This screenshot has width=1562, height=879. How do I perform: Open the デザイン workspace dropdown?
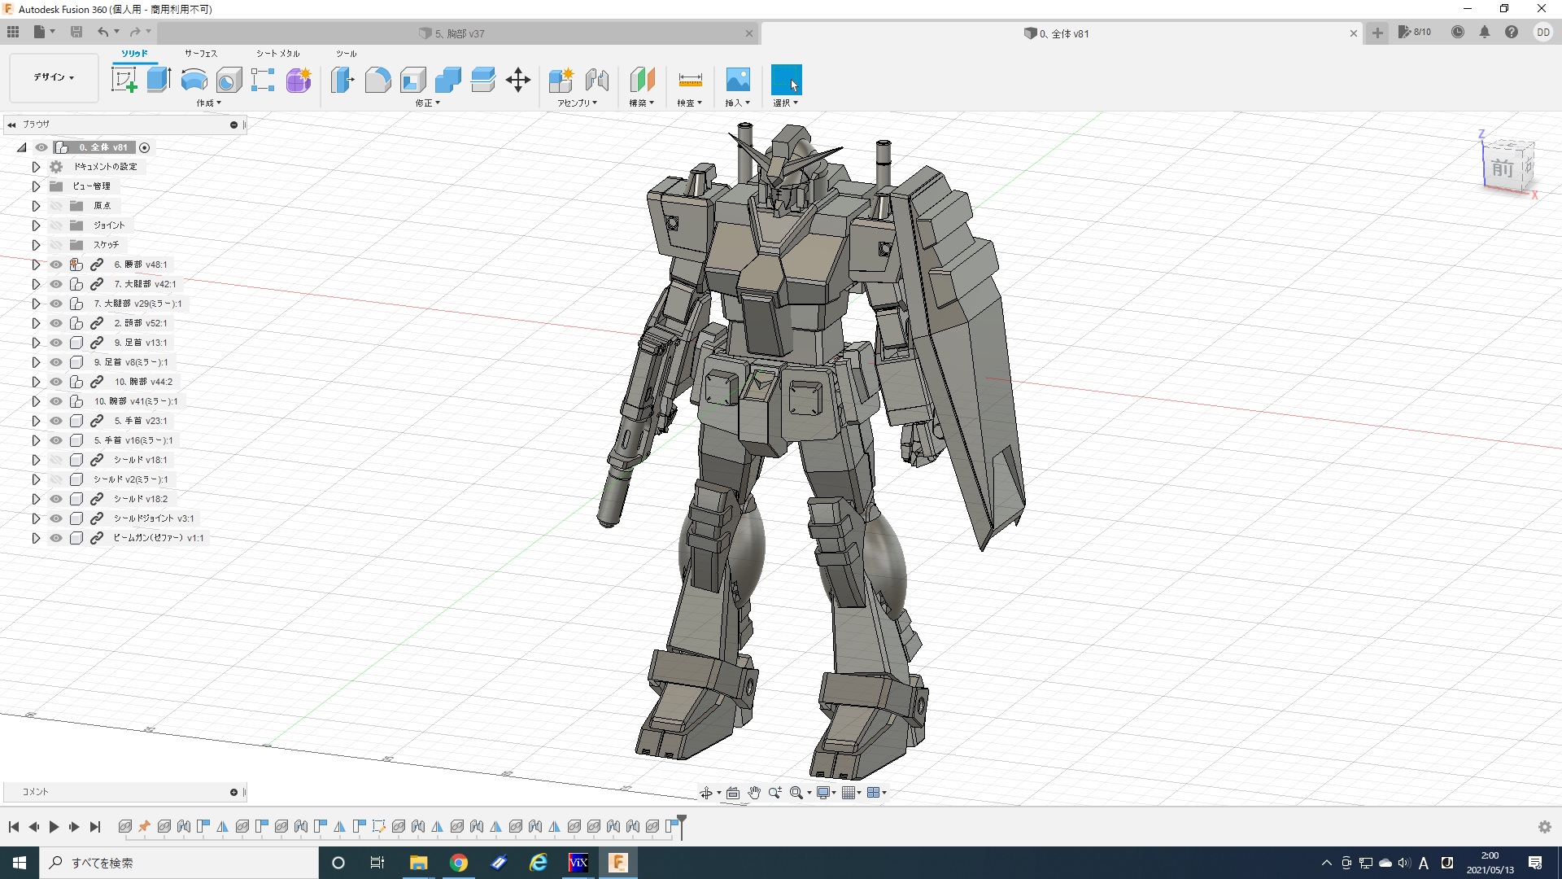[54, 77]
